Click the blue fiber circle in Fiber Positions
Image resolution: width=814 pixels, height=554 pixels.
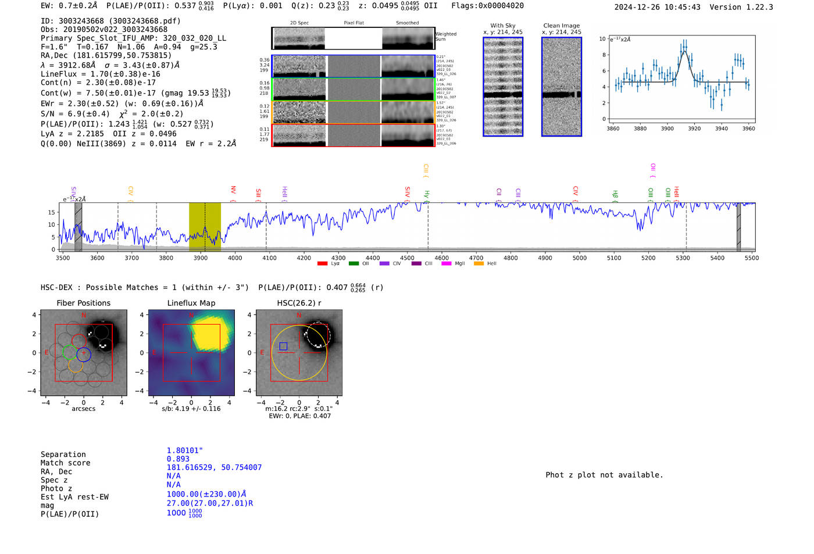[x=84, y=354]
